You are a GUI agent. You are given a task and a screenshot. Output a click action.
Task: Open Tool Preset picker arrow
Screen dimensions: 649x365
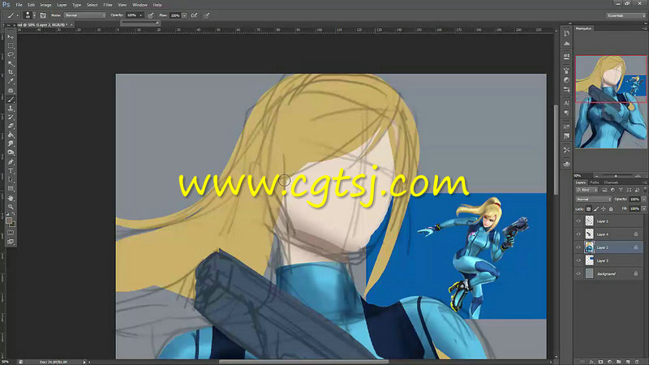tap(17, 15)
